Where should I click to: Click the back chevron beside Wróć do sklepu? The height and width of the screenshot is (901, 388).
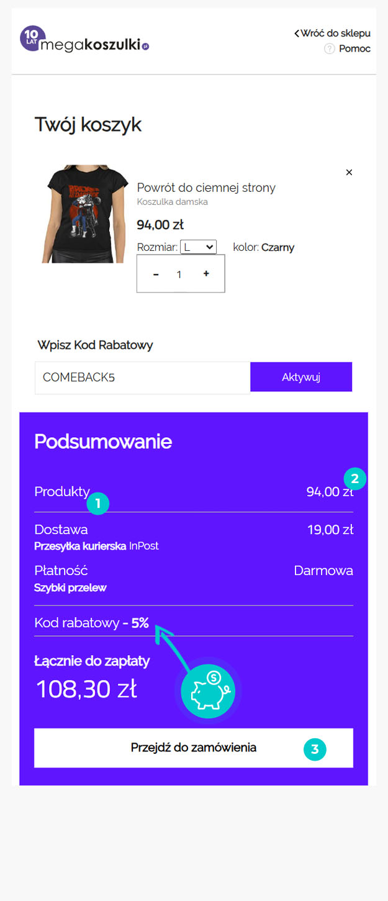click(297, 33)
